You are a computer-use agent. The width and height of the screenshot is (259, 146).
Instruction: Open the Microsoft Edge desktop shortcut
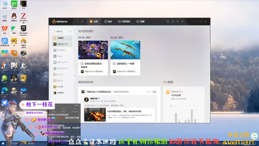click(x=5, y=92)
